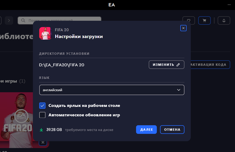235x152 pixels.
Task: Click the download icon on FIFA 20 tile
Action: (x=43, y=143)
